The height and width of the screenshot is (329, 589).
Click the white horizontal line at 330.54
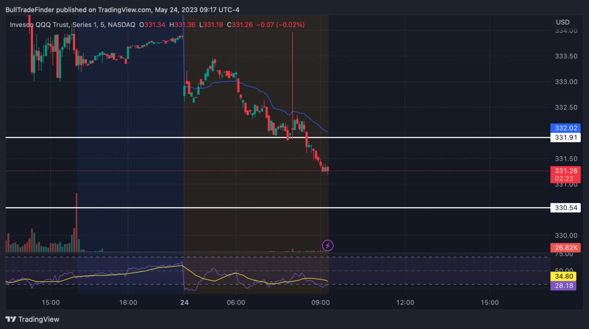pyautogui.click(x=277, y=208)
